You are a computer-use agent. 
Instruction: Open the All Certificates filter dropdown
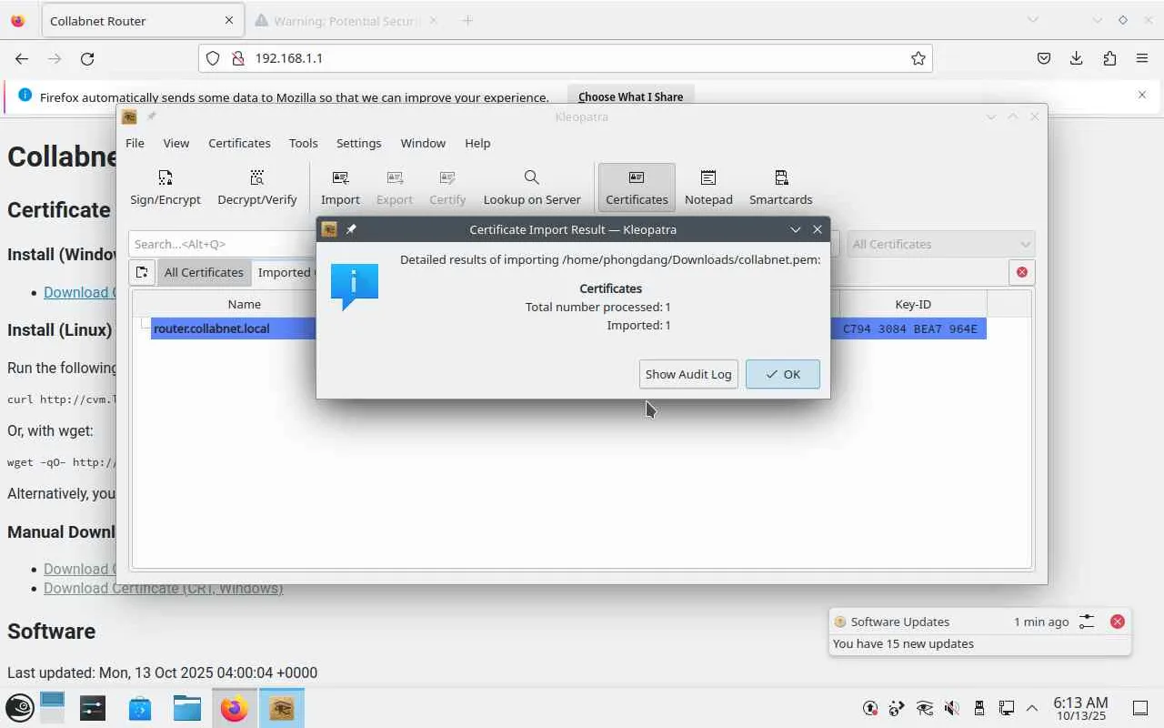(x=941, y=244)
